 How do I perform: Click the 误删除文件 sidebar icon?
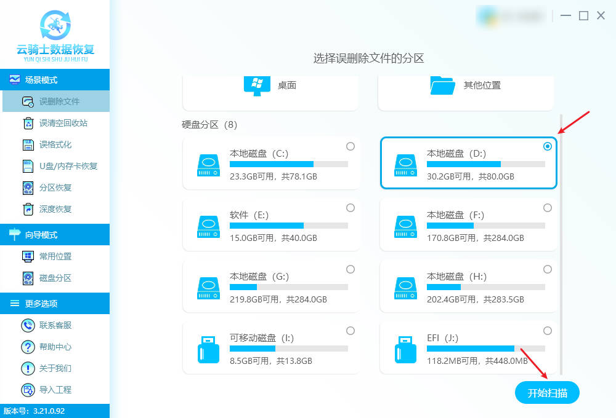(x=28, y=101)
